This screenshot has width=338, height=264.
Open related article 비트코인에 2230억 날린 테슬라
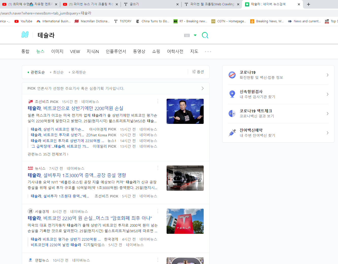pos(56,245)
